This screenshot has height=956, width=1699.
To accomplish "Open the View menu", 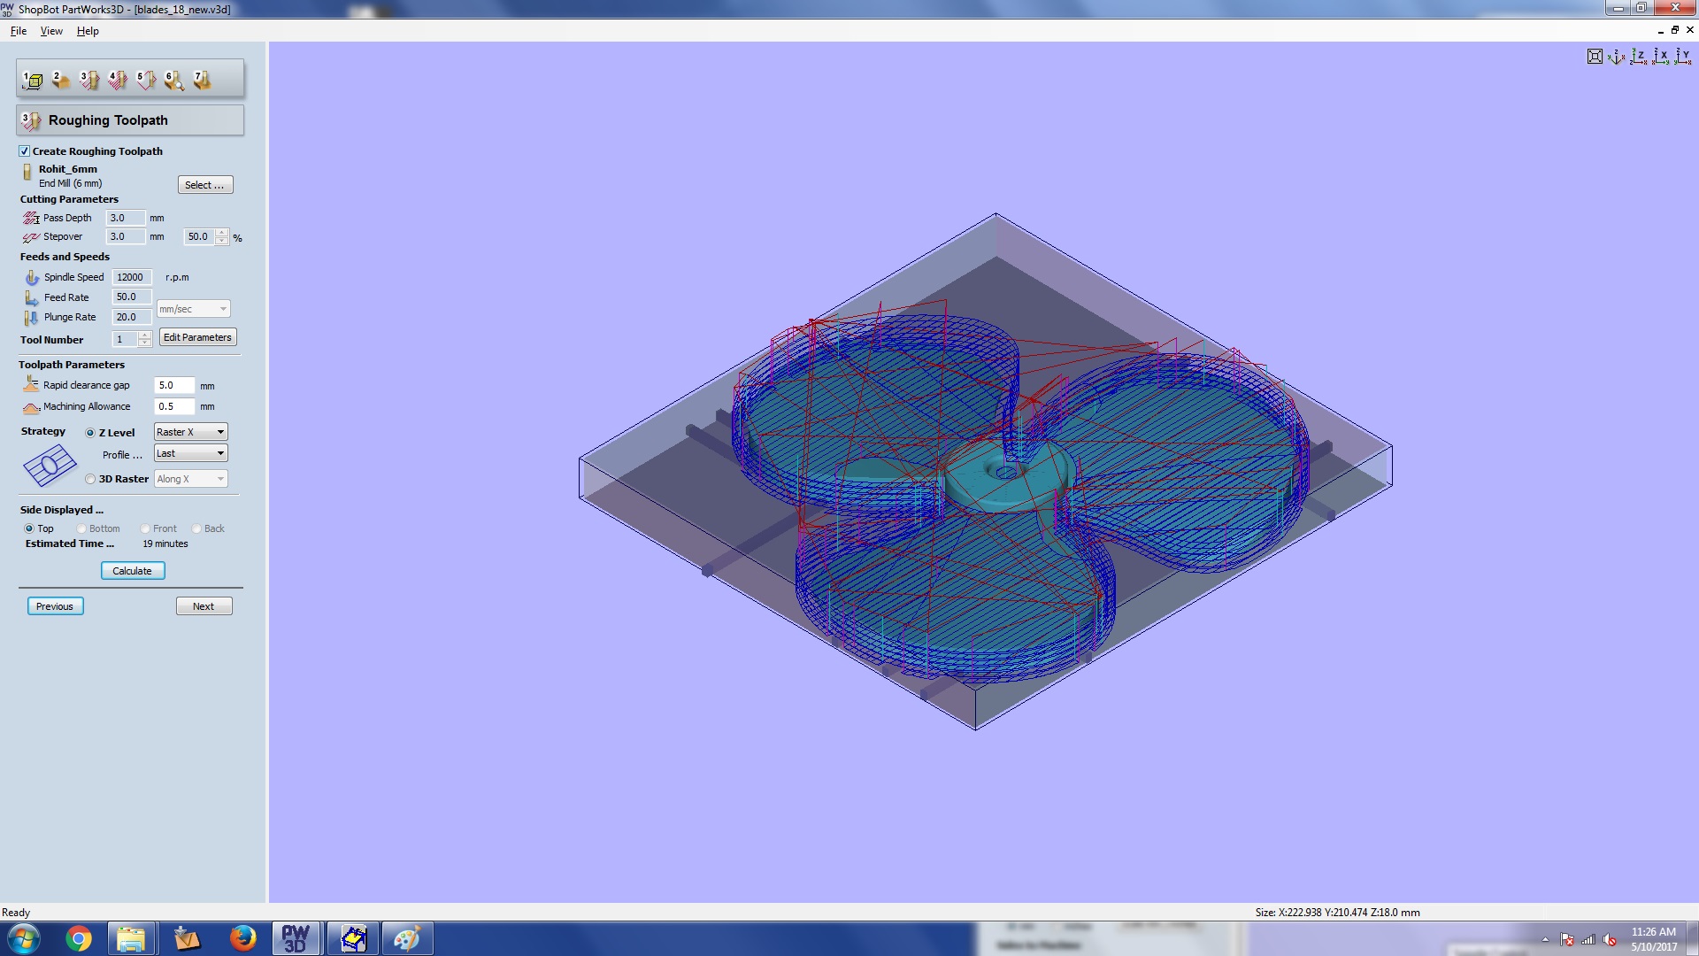I will point(51,31).
